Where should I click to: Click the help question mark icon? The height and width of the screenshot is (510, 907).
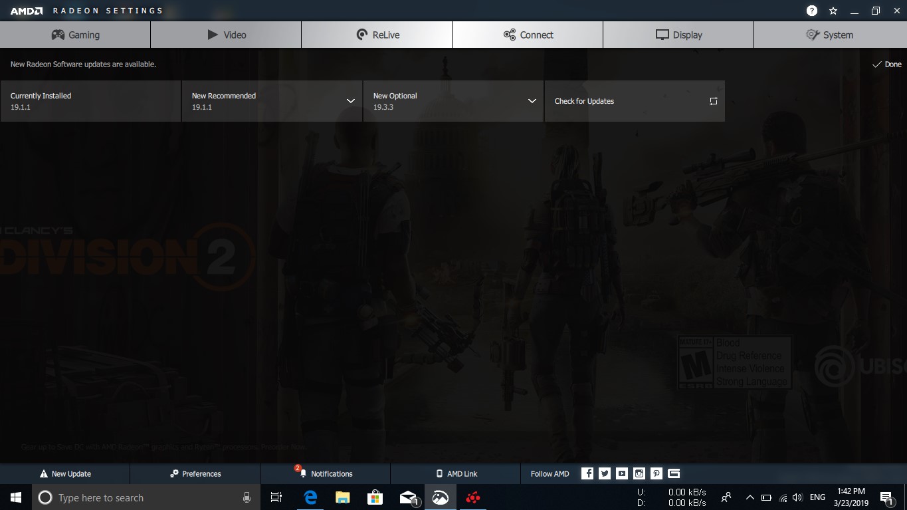tap(812, 11)
